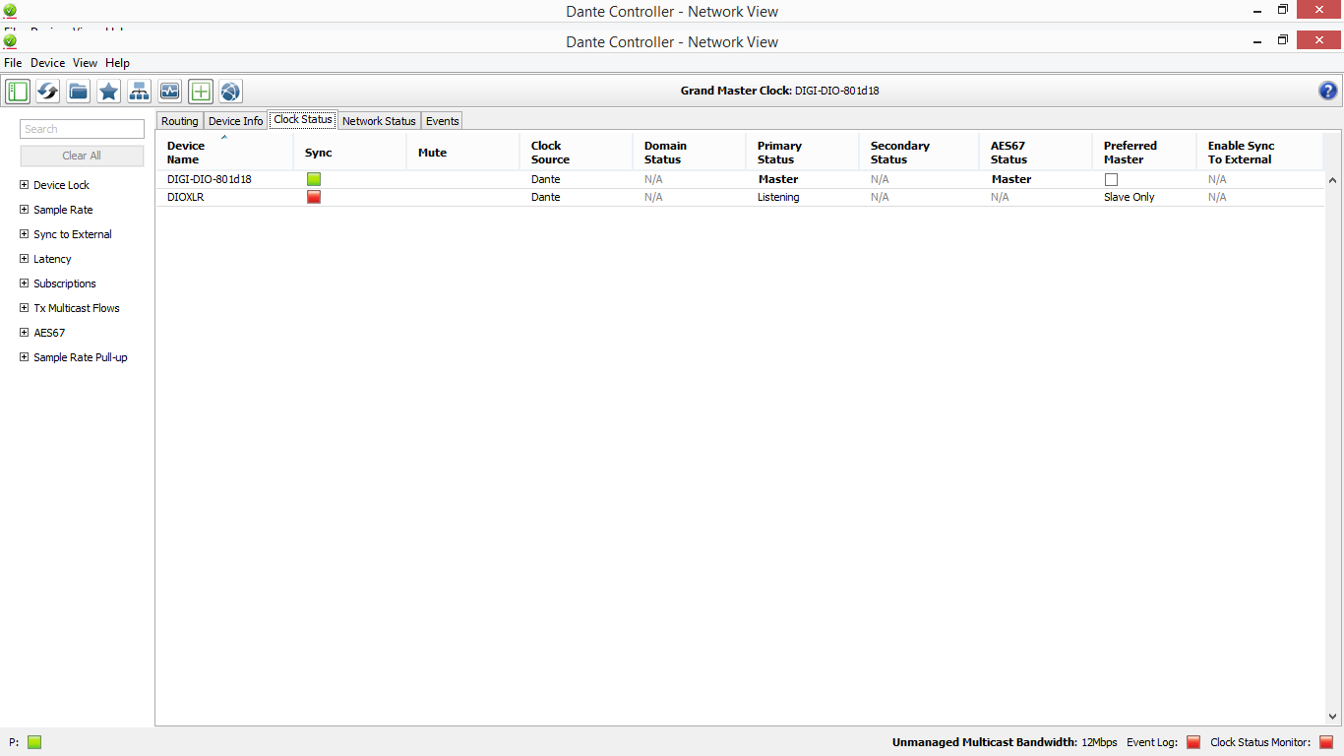
Task: Expand the Device Lock filter
Action: 25,185
